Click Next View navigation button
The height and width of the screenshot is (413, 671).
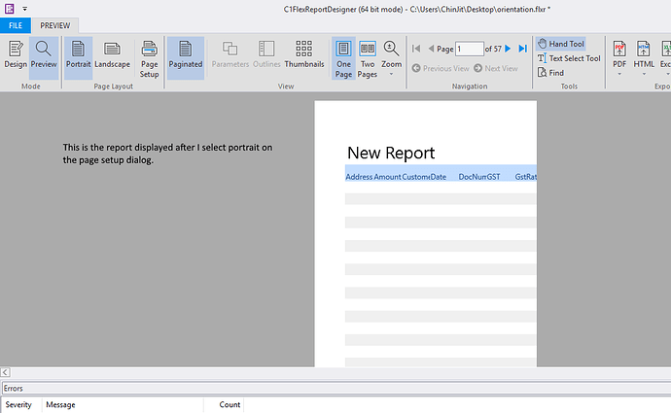(496, 68)
